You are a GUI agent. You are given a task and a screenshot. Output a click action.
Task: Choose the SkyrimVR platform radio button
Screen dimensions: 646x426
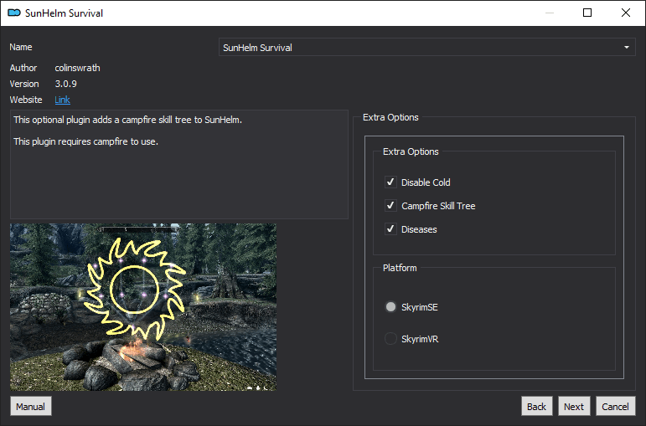pyautogui.click(x=390, y=338)
